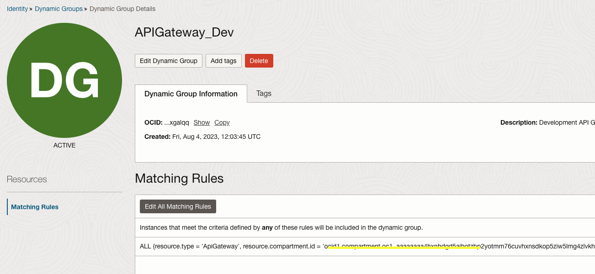Click Dynamic Group Details breadcrumb text
The height and width of the screenshot is (274, 595).
122,9
